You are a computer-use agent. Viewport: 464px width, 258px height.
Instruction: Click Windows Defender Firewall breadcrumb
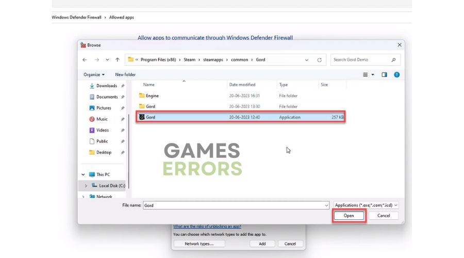point(76,18)
